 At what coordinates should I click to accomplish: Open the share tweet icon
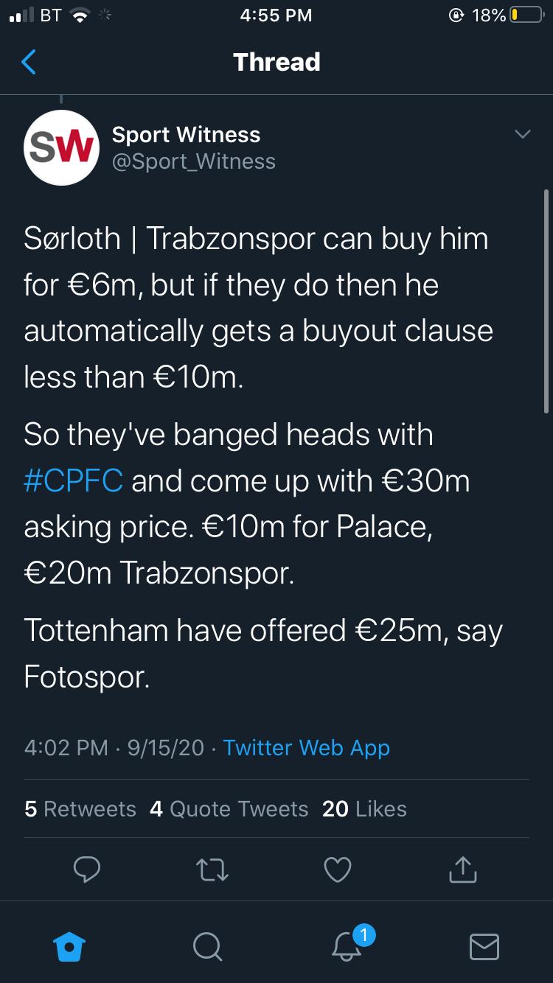pyautogui.click(x=462, y=870)
